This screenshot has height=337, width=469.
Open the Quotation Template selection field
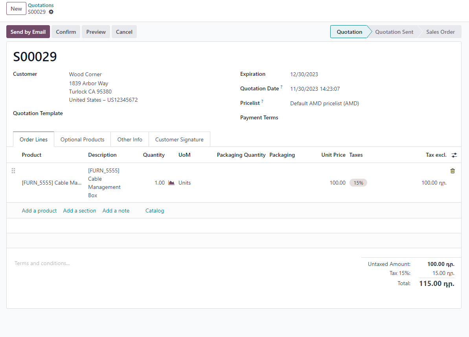tap(138, 114)
